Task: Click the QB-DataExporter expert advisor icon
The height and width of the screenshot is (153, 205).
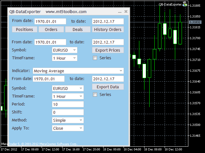Action: [x=185, y=4]
